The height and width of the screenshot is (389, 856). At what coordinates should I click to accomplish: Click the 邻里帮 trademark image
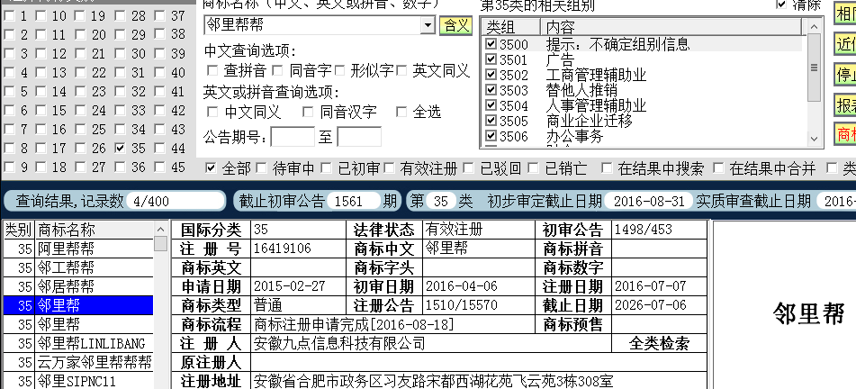[x=808, y=313]
